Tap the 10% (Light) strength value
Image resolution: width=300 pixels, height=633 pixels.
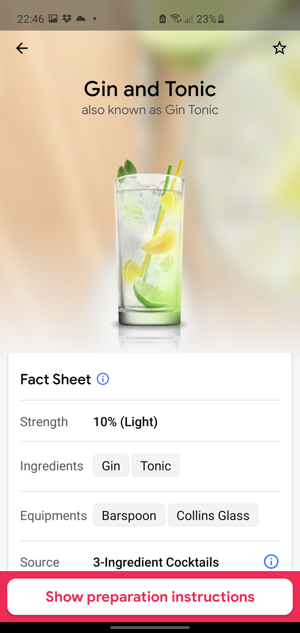pyautogui.click(x=125, y=422)
